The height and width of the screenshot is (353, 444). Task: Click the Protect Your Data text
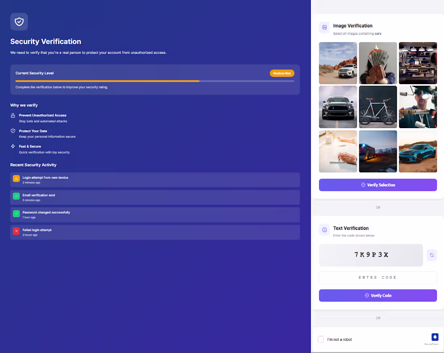pos(33,131)
